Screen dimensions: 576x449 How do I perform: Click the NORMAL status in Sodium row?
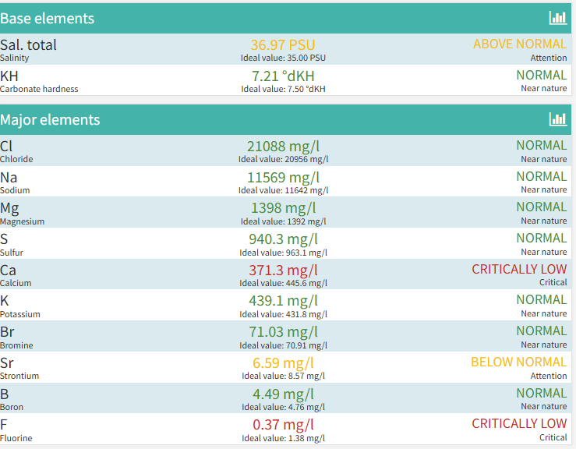[x=542, y=176]
